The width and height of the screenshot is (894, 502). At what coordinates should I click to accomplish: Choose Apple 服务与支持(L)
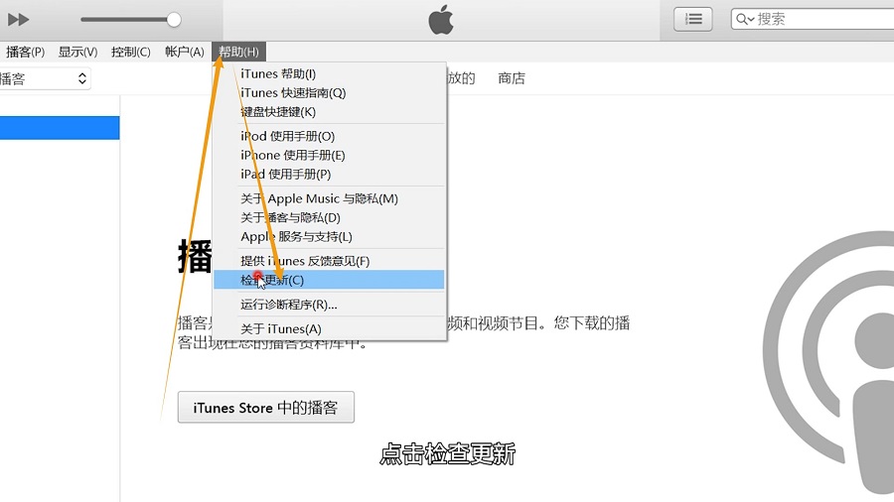click(329, 237)
